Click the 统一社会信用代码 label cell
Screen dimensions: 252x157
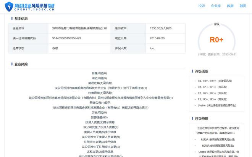28,38
